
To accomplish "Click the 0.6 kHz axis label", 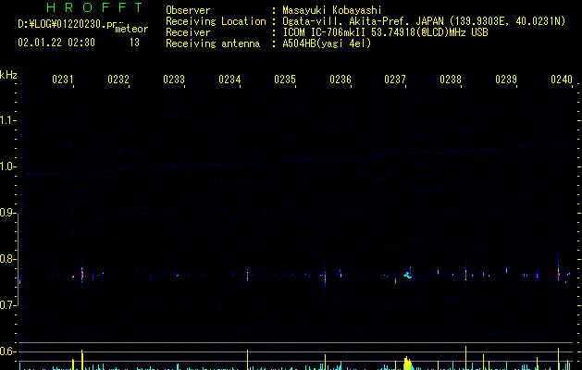I will tap(7, 351).
